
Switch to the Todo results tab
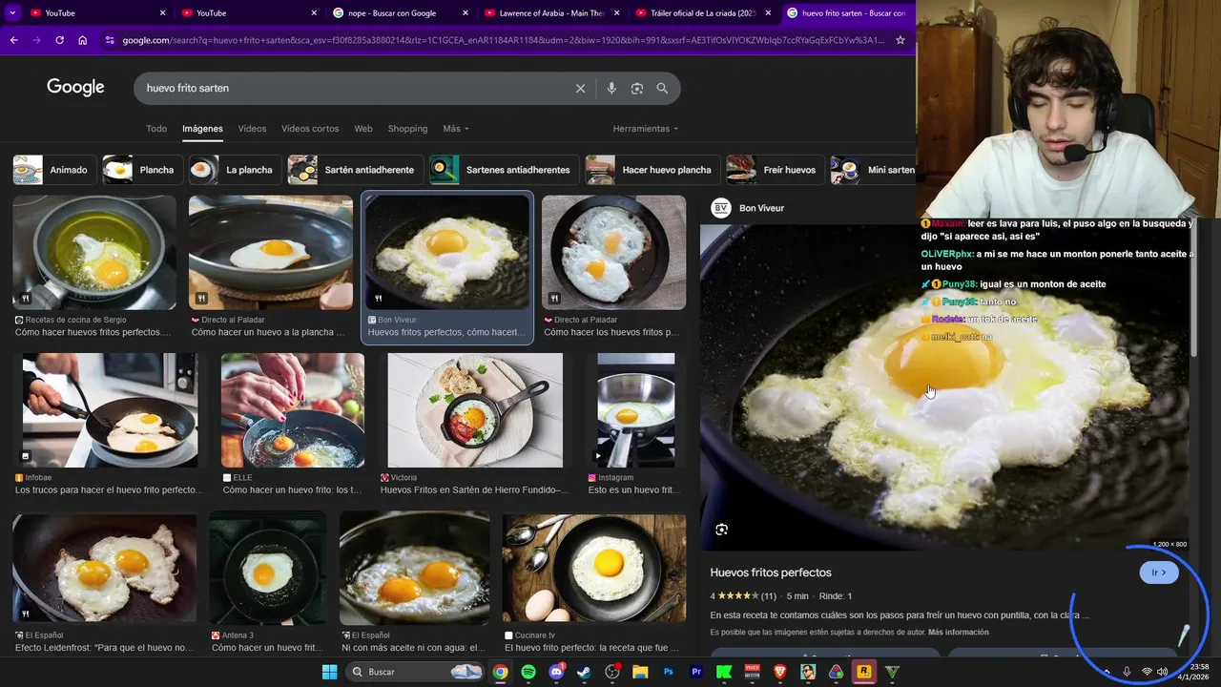coord(156,129)
